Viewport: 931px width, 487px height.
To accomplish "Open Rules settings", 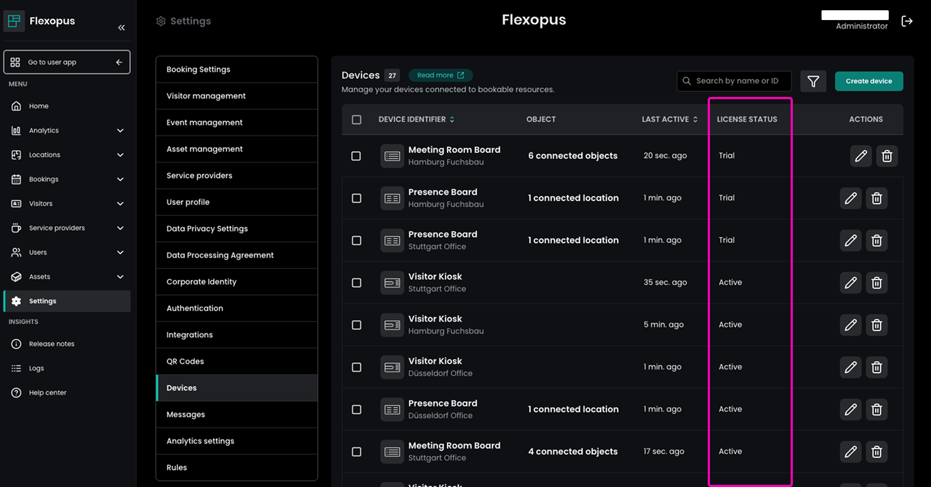I will [237, 467].
